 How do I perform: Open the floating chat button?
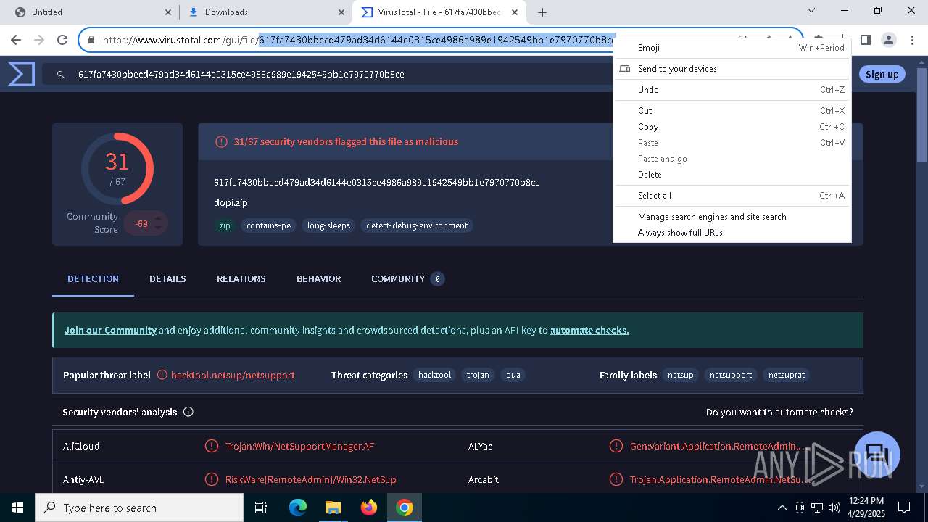pyautogui.click(x=877, y=455)
